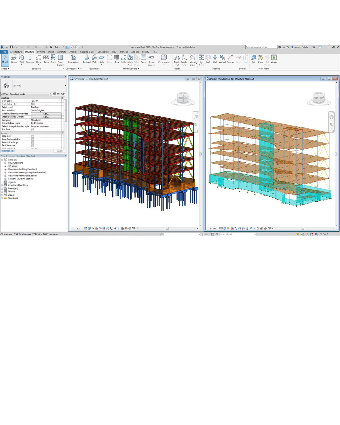Click the Fabric Area tool
This screenshot has width=340, height=425.
(130, 60)
